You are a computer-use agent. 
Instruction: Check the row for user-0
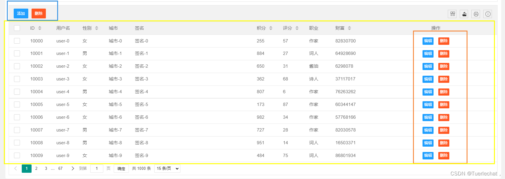click(x=17, y=41)
